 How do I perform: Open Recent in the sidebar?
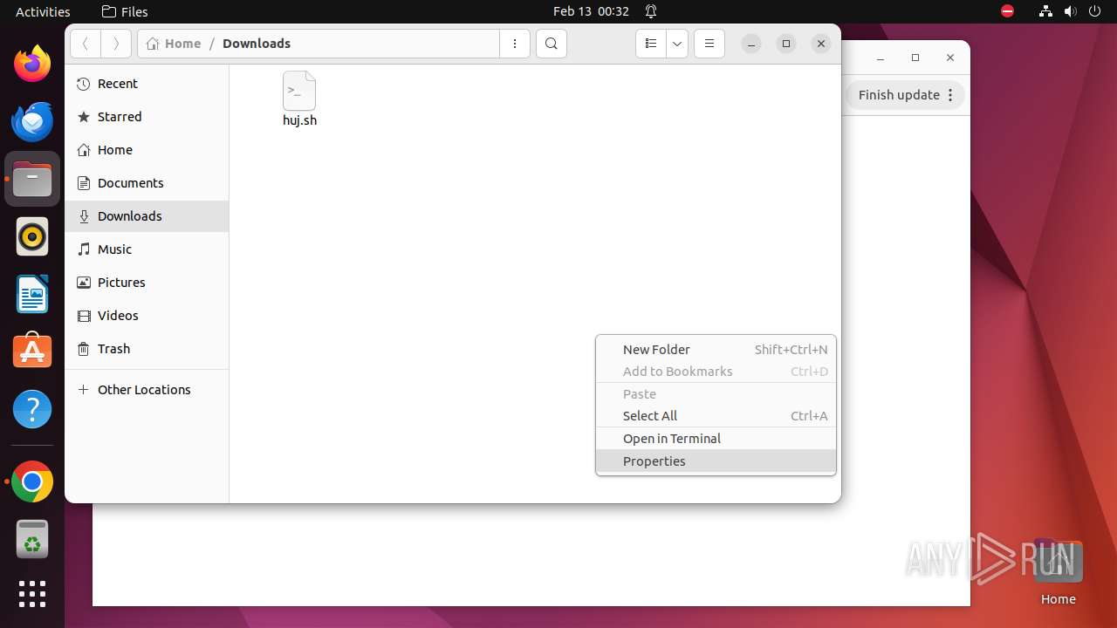coord(147,84)
